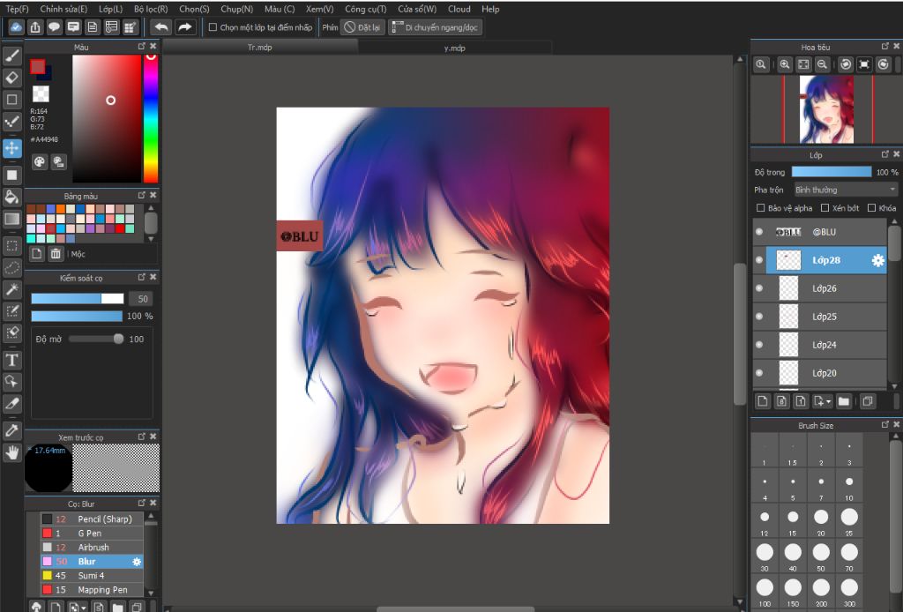The image size is (903, 612).
Task: Select the Hand tool
Action: coord(12,453)
